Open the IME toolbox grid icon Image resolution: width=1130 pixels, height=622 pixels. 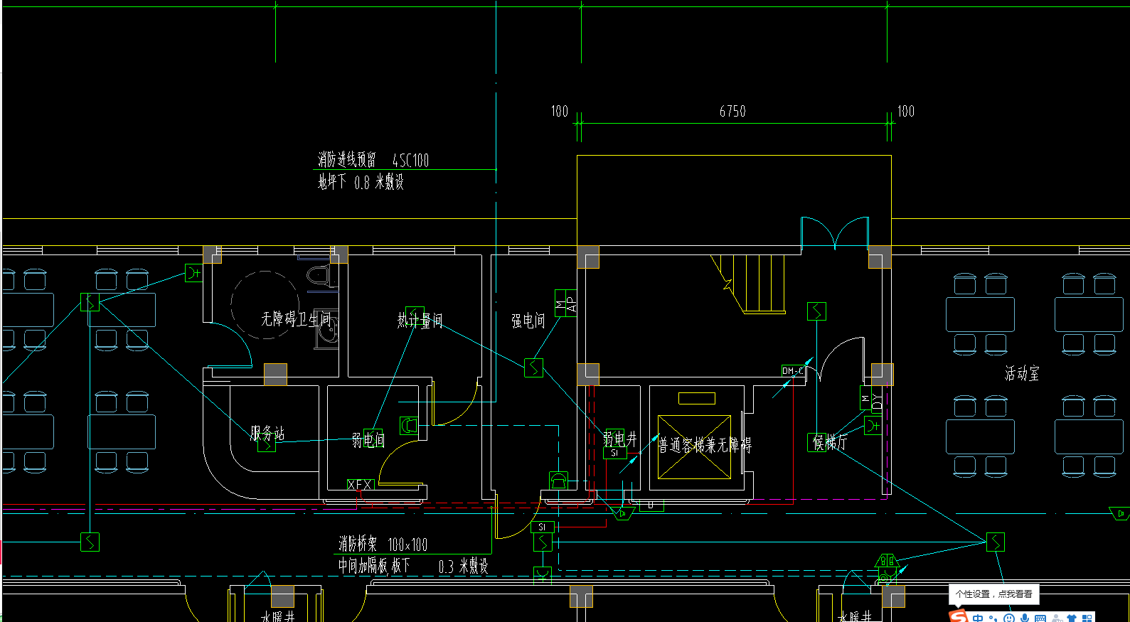pos(1087,618)
